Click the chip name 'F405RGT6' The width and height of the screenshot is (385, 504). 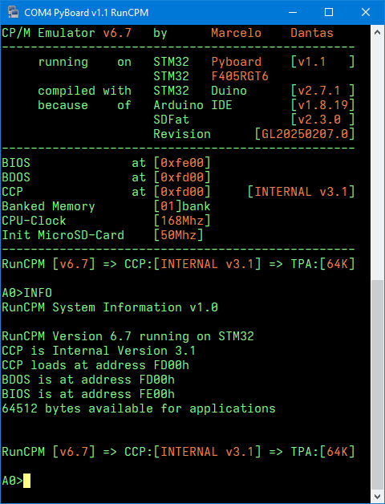240,76
